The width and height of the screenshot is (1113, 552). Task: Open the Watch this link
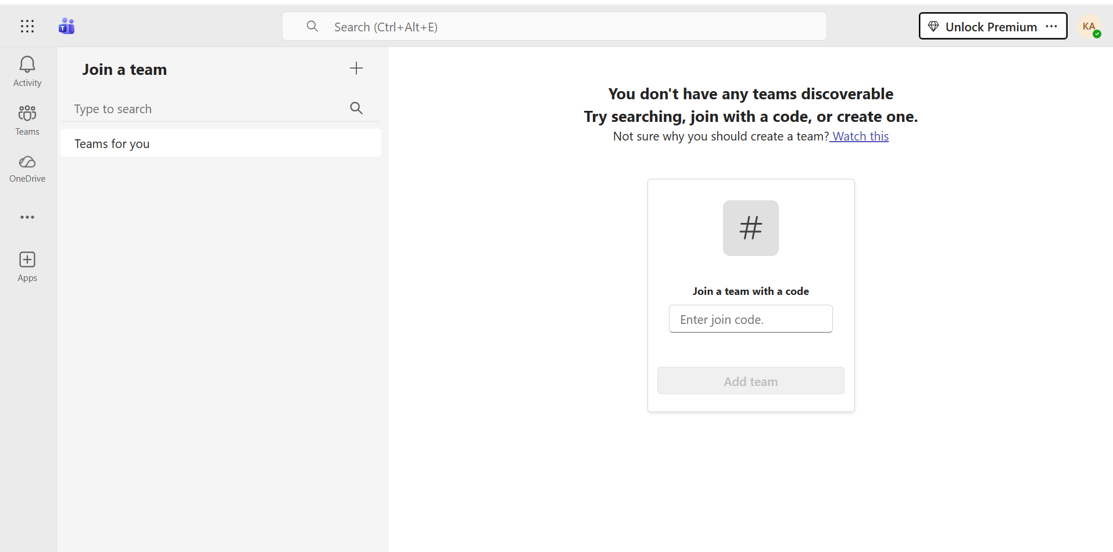tap(860, 136)
